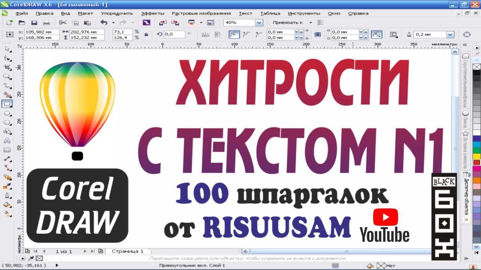This screenshot has width=481, height=270.
Task: Toggle the scalloped corner style button
Action: point(247,34)
